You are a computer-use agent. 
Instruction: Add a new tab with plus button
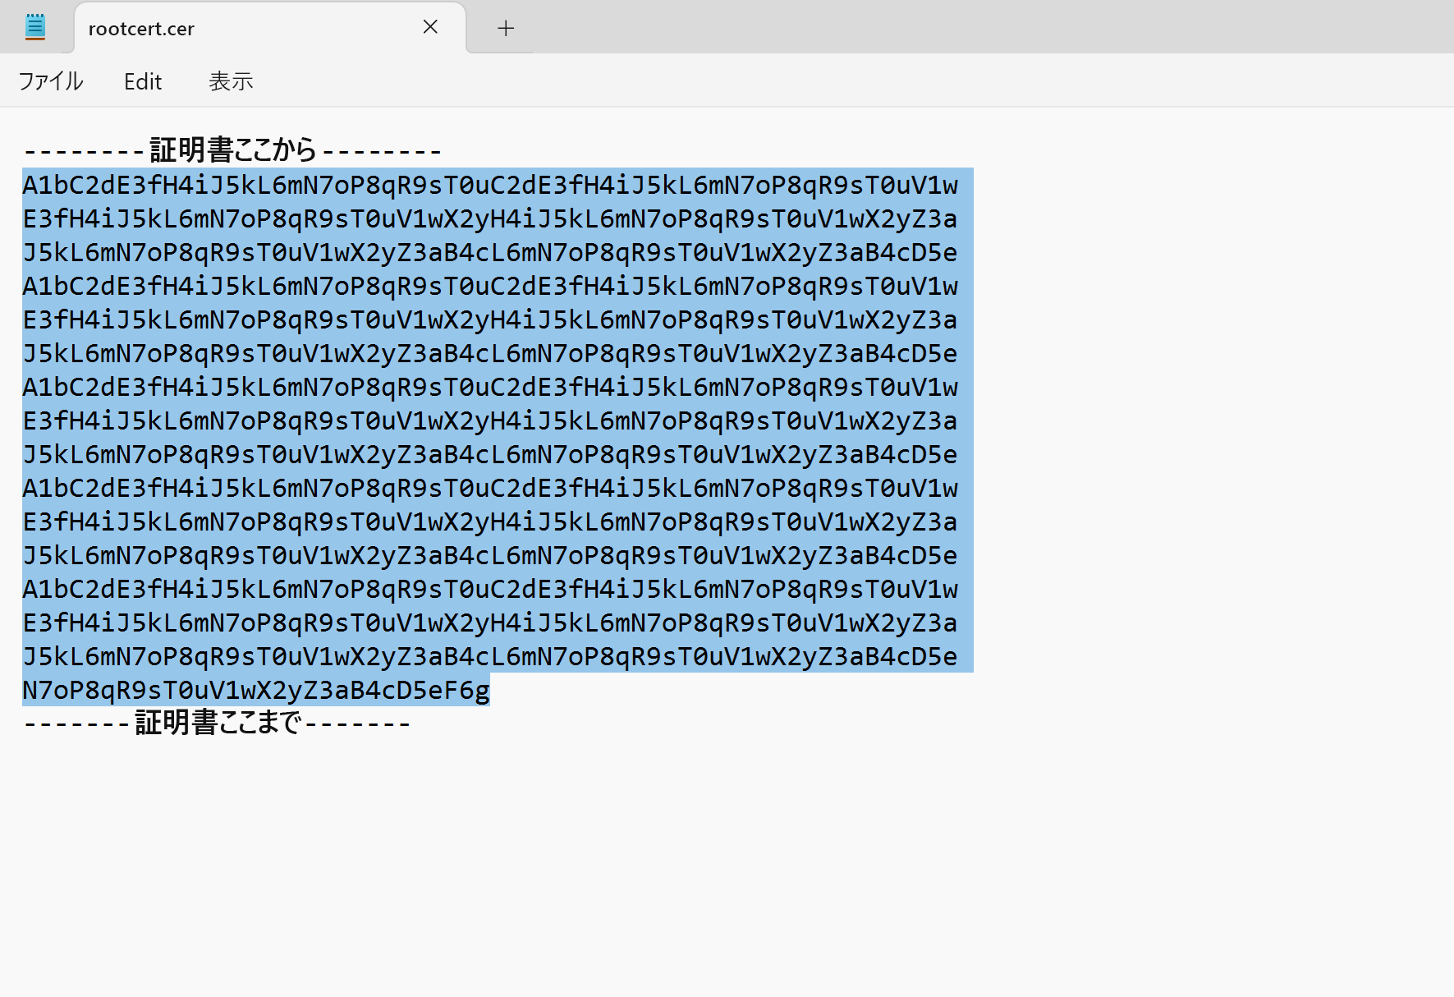pos(506,28)
